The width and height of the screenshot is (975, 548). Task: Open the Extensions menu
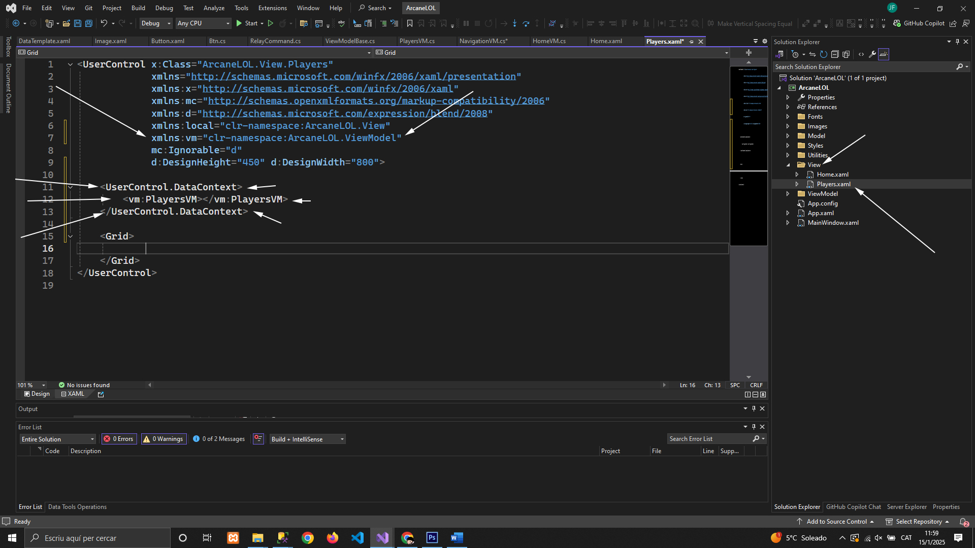tap(272, 8)
